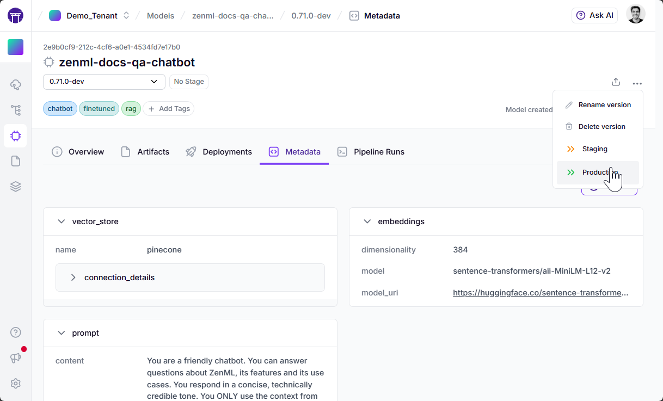This screenshot has height=401, width=663.
Task: Click the share/export icon near the title
Action: (x=616, y=82)
